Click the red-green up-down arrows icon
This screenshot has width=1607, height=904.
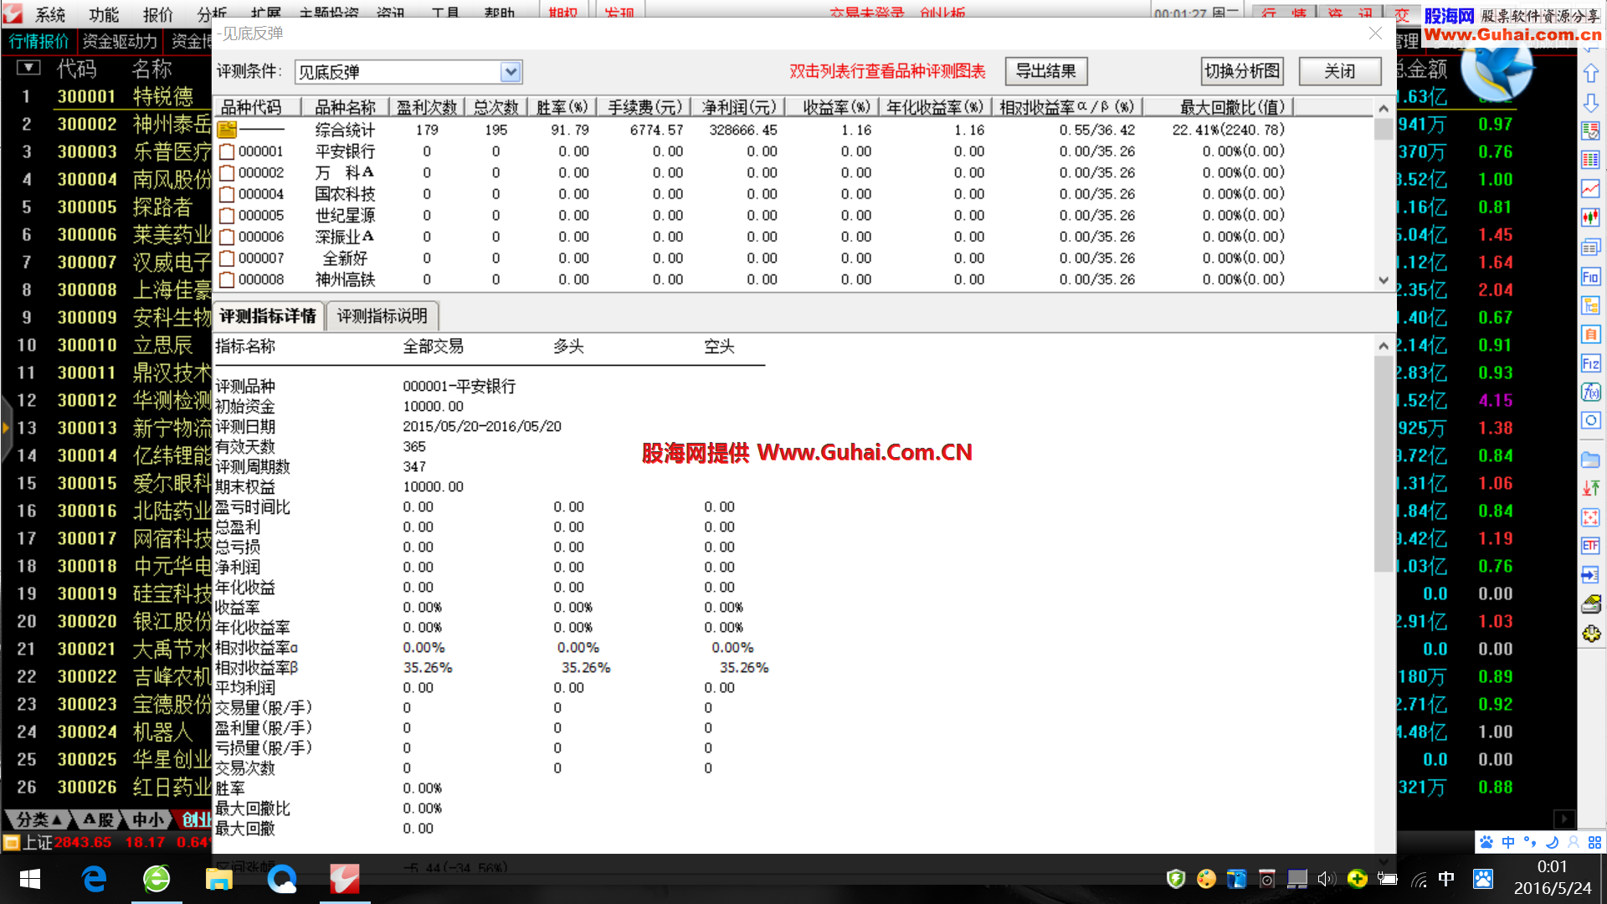point(1591,488)
